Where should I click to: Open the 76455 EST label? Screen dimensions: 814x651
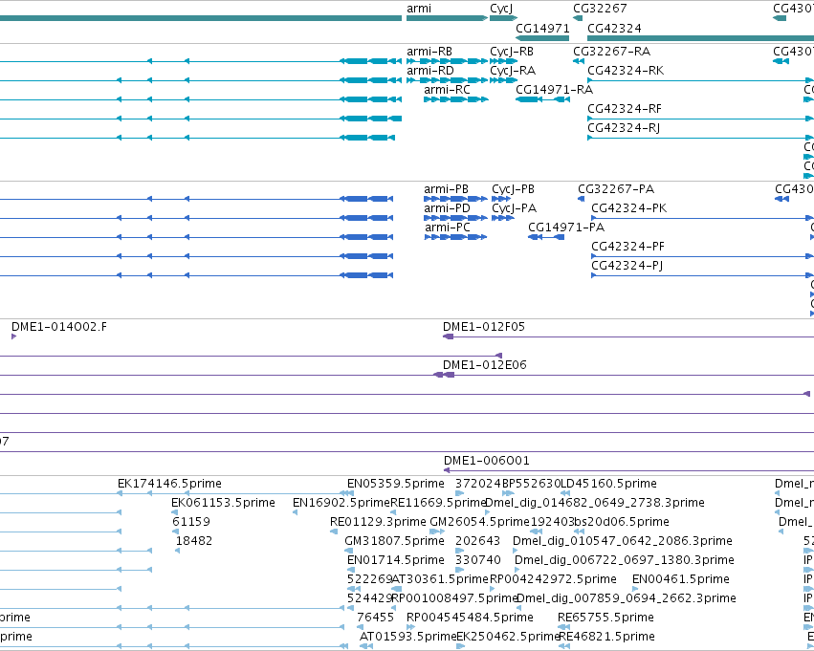coord(375,618)
